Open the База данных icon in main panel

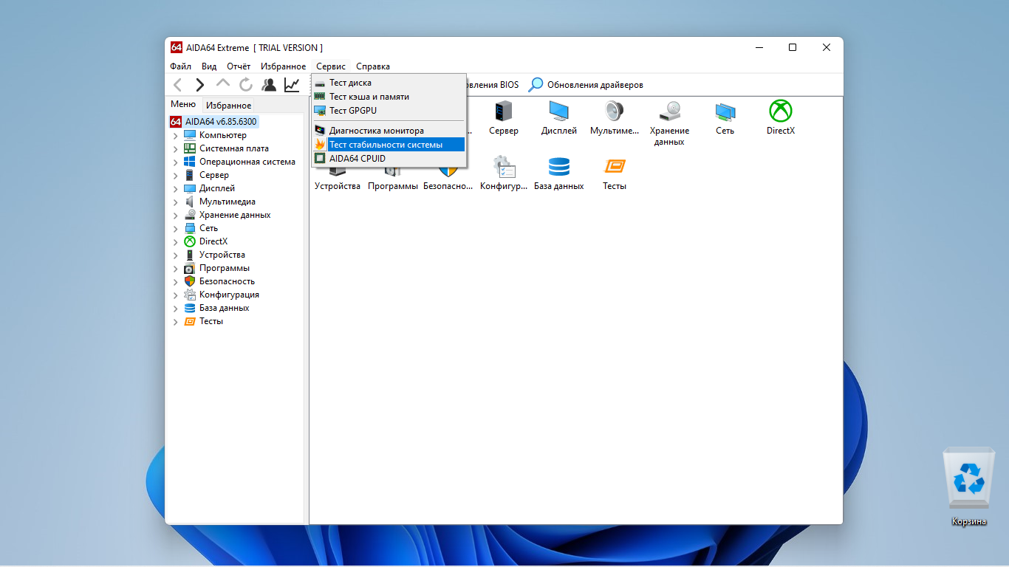(559, 167)
